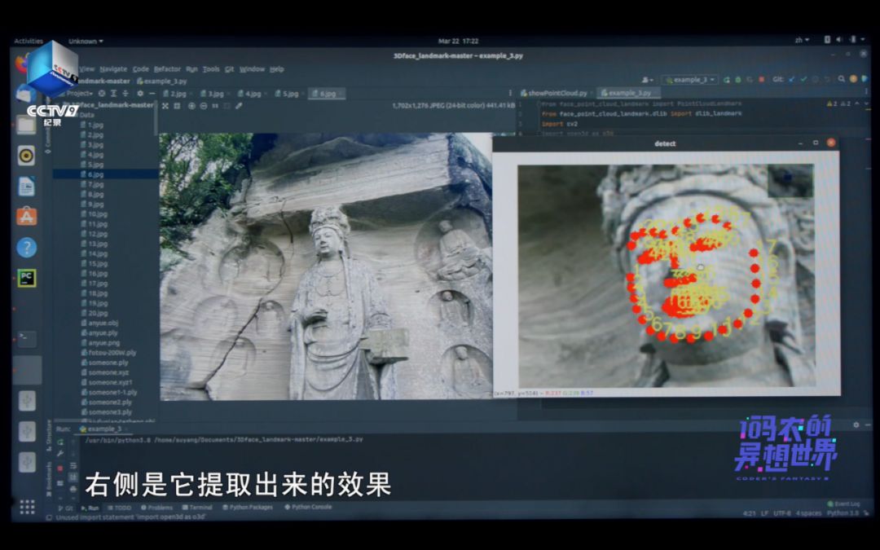880x550 pixels.
Task: Open the Refactor menu
Action: click(167, 69)
